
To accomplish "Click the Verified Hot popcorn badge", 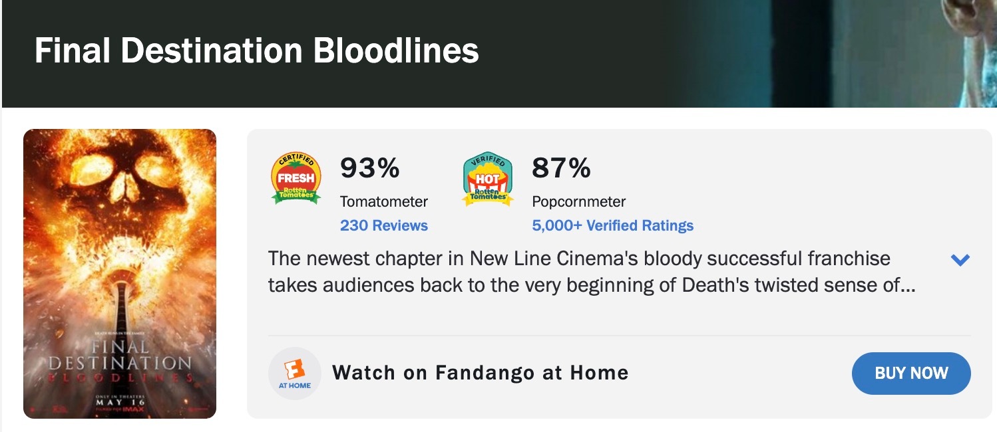I will (x=488, y=178).
